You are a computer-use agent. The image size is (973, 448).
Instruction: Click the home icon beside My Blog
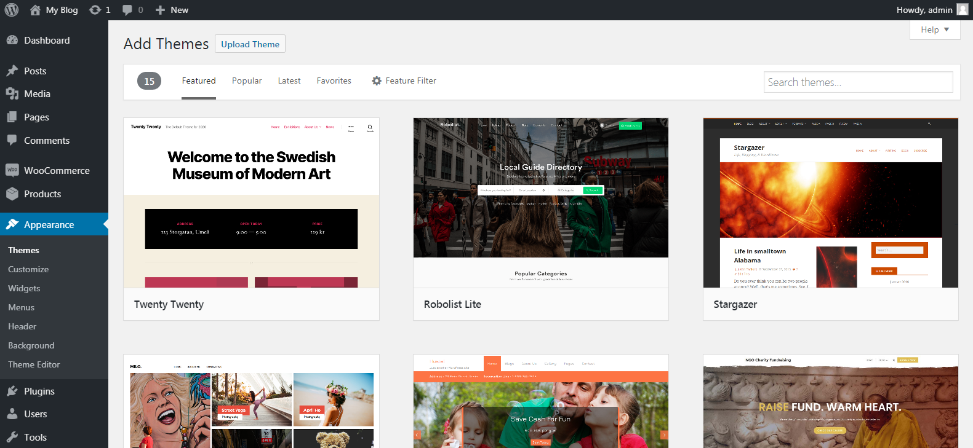[35, 10]
